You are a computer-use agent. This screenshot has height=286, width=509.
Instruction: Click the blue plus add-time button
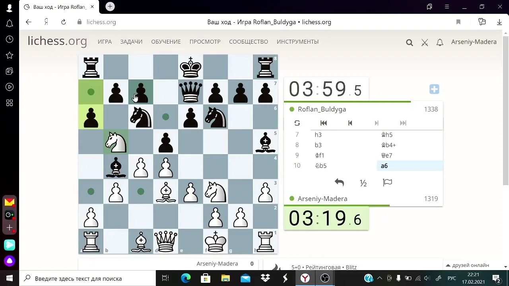(434, 89)
